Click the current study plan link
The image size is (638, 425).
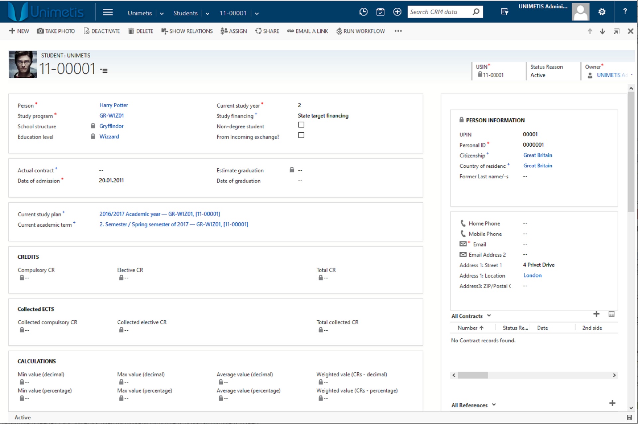160,214
